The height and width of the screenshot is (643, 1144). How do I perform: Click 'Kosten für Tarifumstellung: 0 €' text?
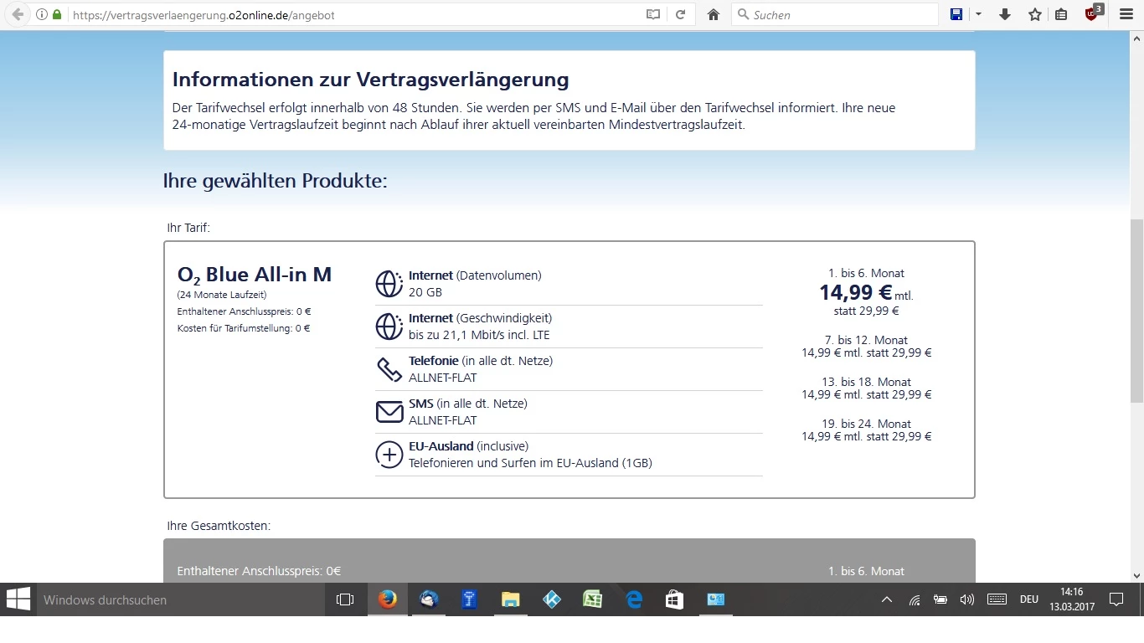[x=244, y=328]
